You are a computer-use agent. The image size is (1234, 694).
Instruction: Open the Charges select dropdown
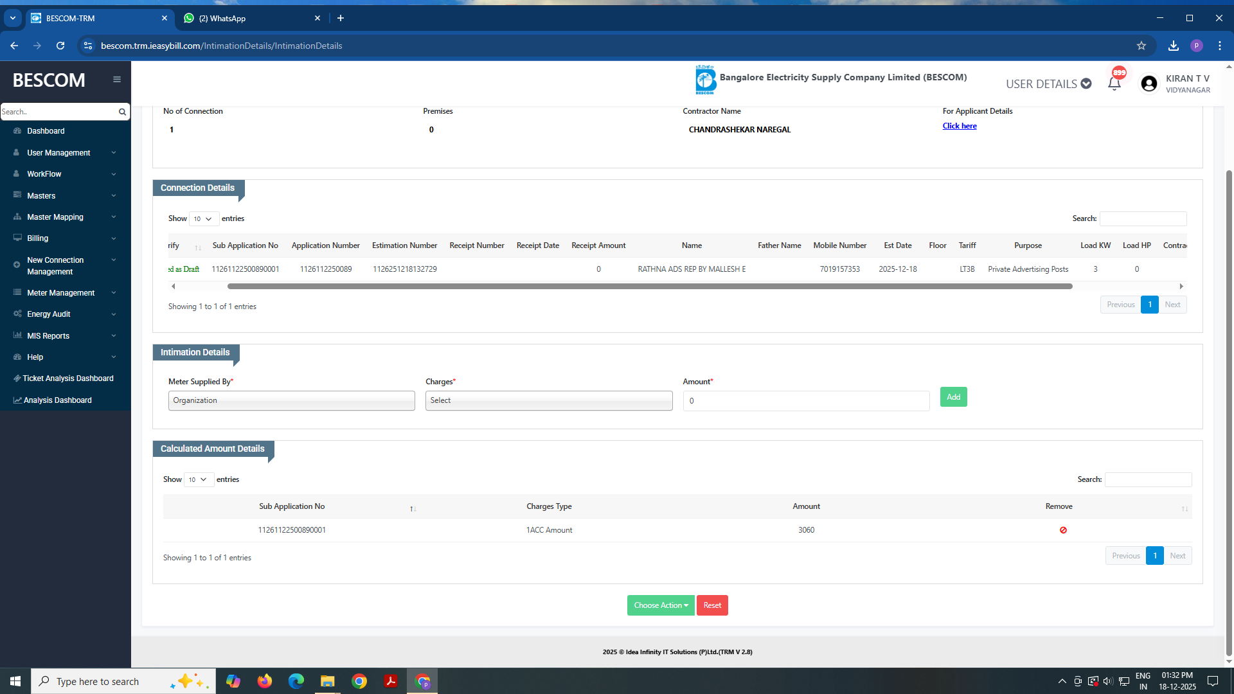548,400
